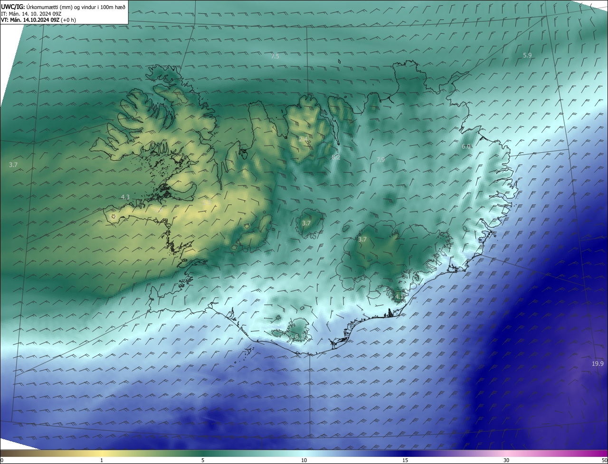Image resolution: width=608 pixels, height=464 pixels.
Task: Click the 0 tick on the color scale
Action: click(2, 460)
